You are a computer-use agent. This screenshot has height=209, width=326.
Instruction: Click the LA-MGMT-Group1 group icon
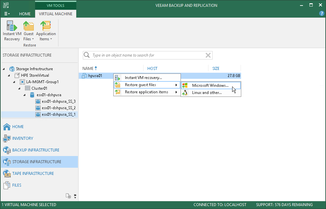(22, 82)
